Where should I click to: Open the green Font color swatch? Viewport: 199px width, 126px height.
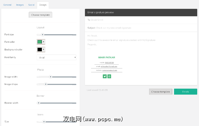pyautogui.click(x=40, y=42)
